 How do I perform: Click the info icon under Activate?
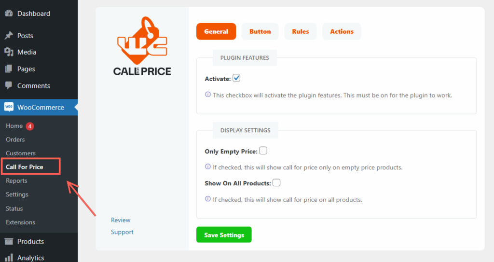[208, 94]
